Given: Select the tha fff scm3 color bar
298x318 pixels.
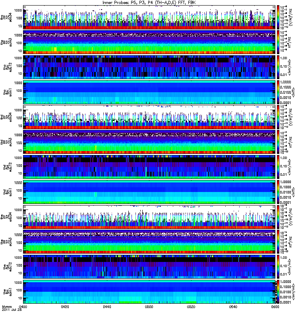Looking at the screenshot, I should coord(278,42).
